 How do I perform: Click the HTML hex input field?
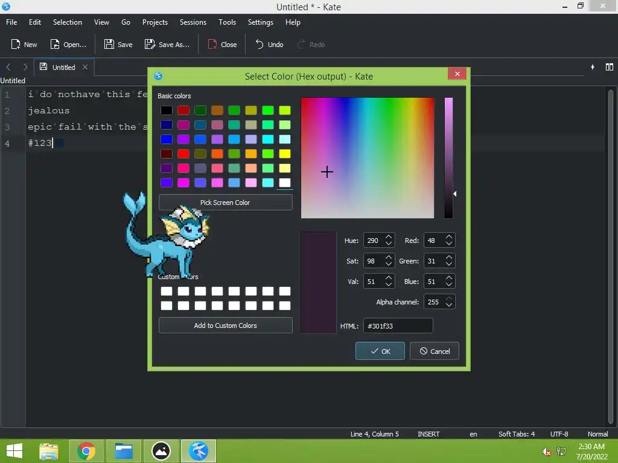point(398,326)
